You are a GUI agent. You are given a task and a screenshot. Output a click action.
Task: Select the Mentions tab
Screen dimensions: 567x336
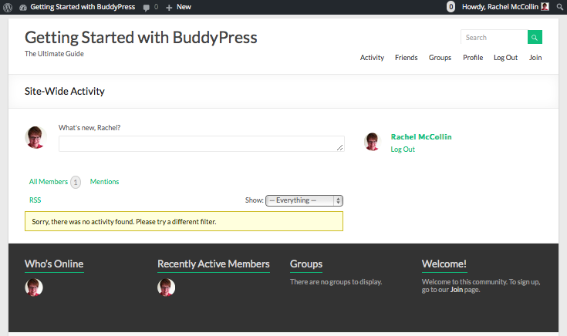104,182
